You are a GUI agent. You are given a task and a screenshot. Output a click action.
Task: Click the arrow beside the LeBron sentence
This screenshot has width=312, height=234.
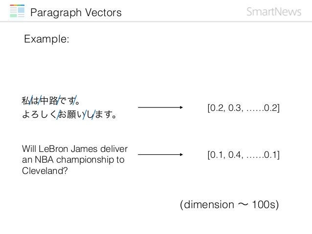pos(160,154)
